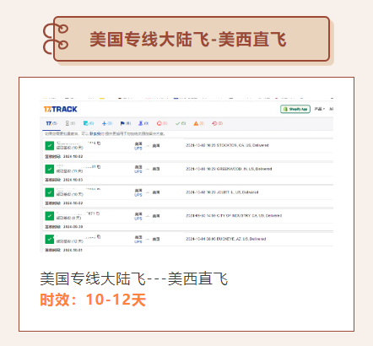Toggle the checkbox for JOLIET shipment
Viewport: 373px width, 346px height.
[x=50, y=192]
